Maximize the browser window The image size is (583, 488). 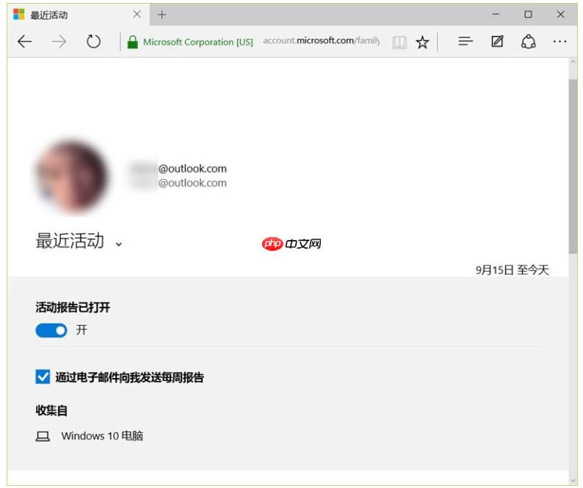click(528, 15)
